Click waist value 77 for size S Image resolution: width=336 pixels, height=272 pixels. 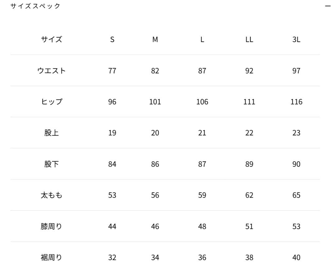point(112,71)
